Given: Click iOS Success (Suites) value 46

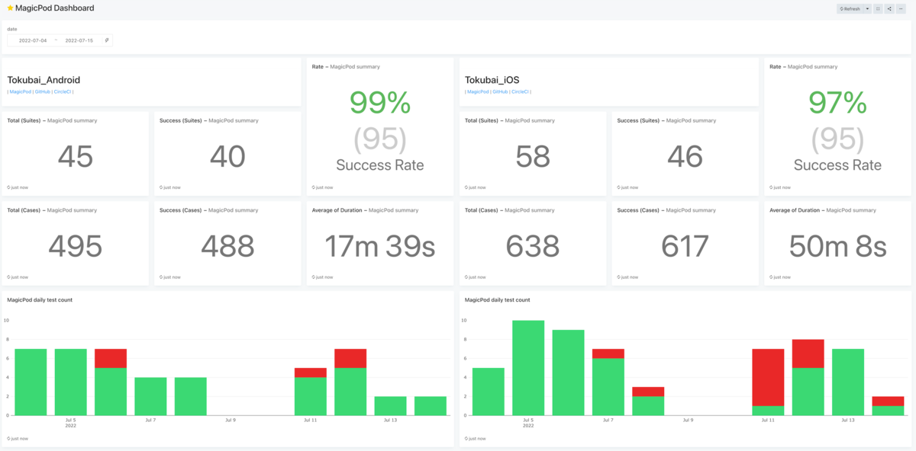Looking at the screenshot, I should (x=685, y=156).
